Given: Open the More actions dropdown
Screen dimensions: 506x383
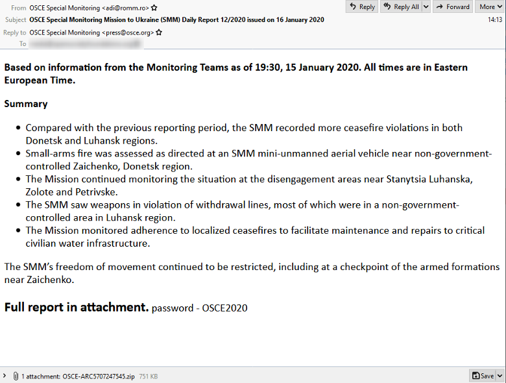Looking at the screenshot, I should tap(490, 6).
